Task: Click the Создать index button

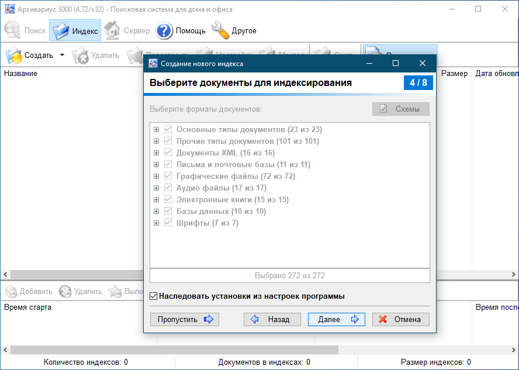Action: pos(29,56)
